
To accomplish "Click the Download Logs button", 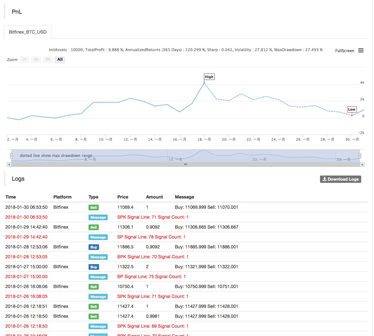I will point(340,179).
